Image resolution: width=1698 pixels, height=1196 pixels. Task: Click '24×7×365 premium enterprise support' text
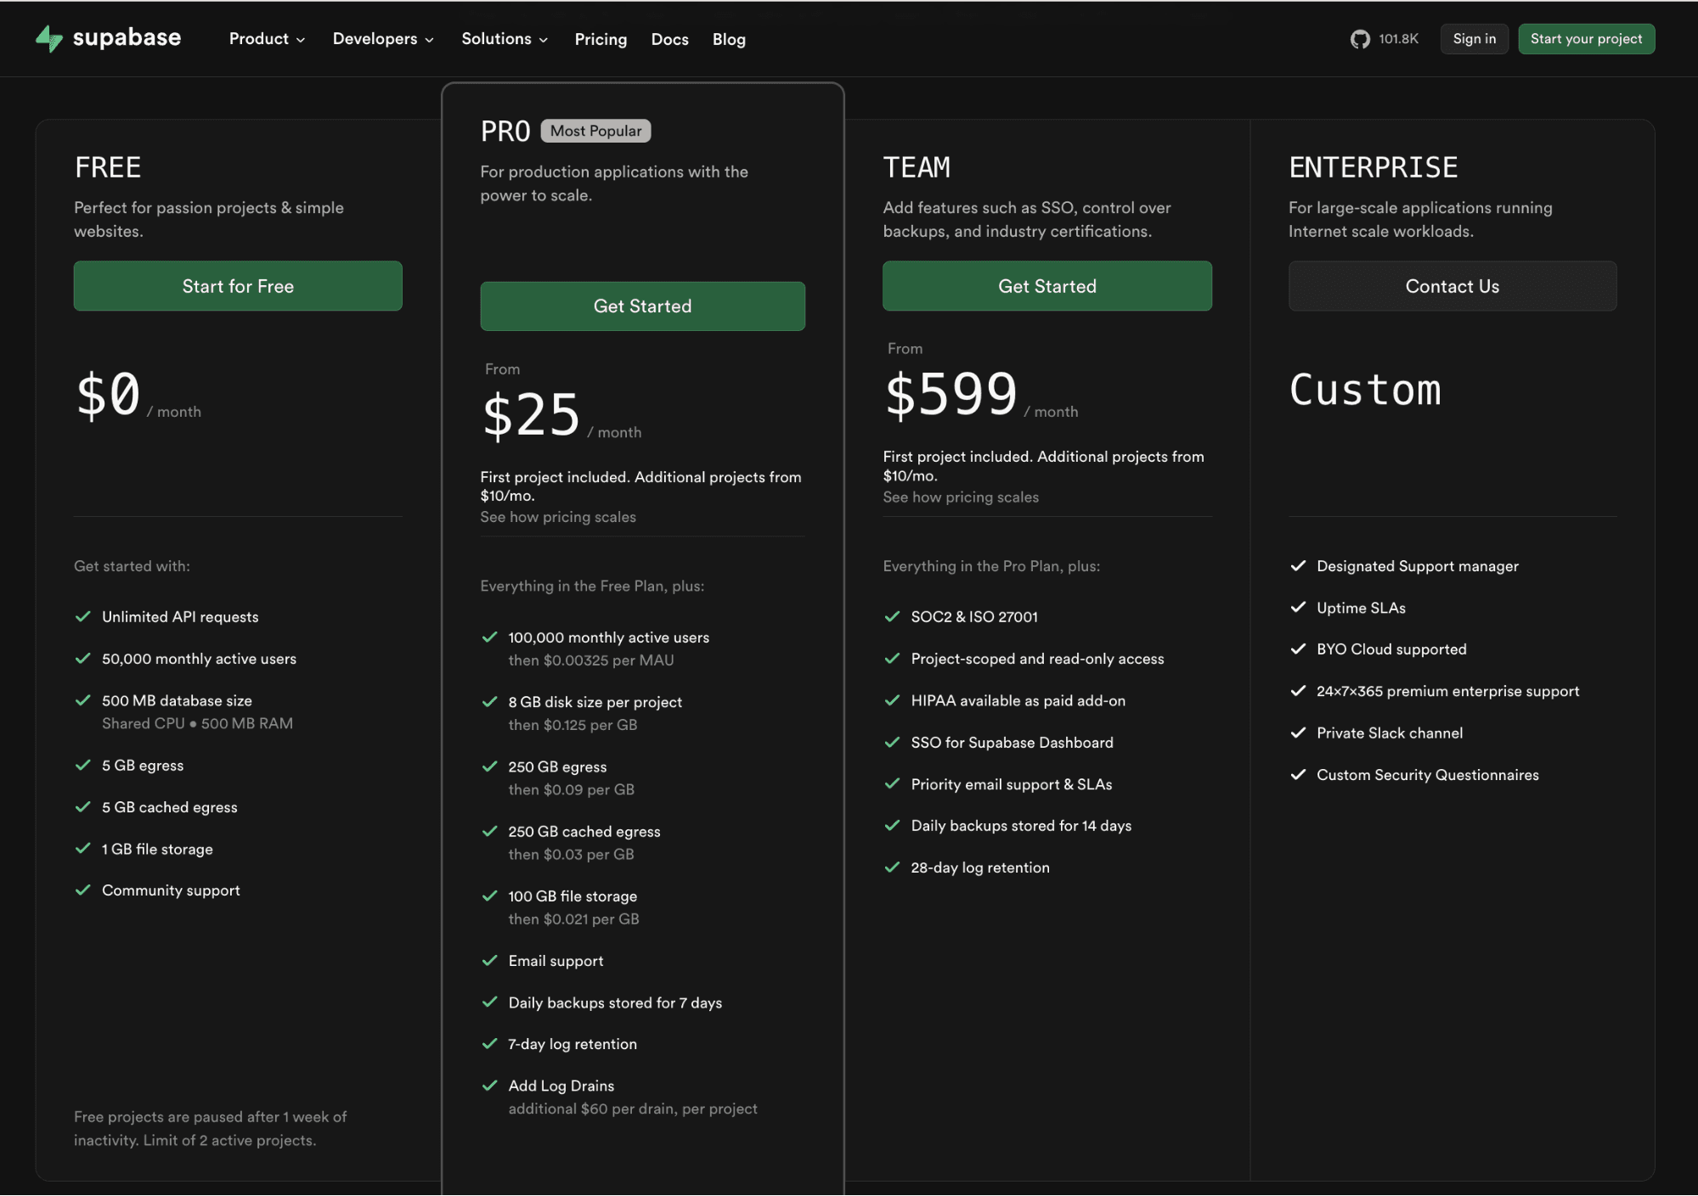pos(1448,692)
